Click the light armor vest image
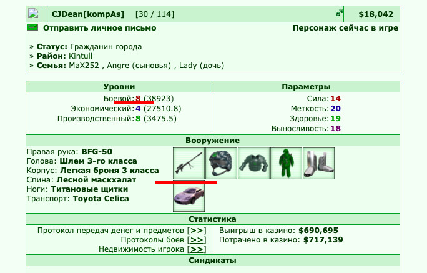 pyautogui.click(x=253, y=164)
